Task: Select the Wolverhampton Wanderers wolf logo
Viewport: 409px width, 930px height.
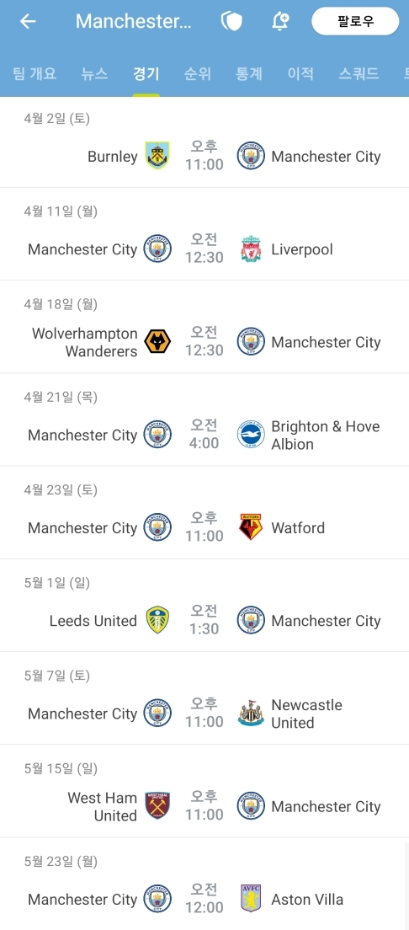Action: [157, 342]
